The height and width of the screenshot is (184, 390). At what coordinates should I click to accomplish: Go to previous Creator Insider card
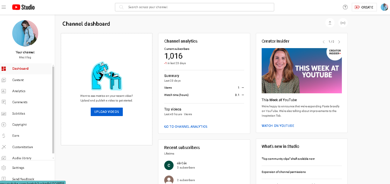point(323,42)
